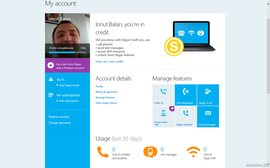Image resolution: width=270 pixels, height=168 pixels.
Task: Open the Manage features link
Action: (x=105, y=97)
